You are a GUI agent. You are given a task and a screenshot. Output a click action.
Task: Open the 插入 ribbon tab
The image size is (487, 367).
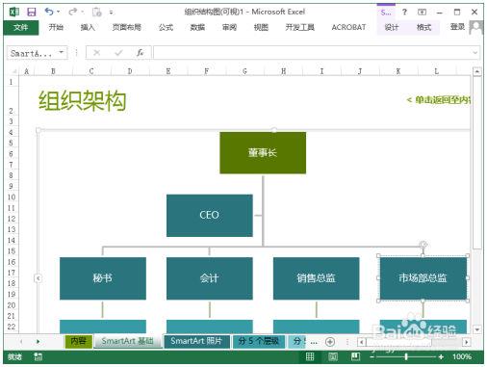click(x=88, y=27)
